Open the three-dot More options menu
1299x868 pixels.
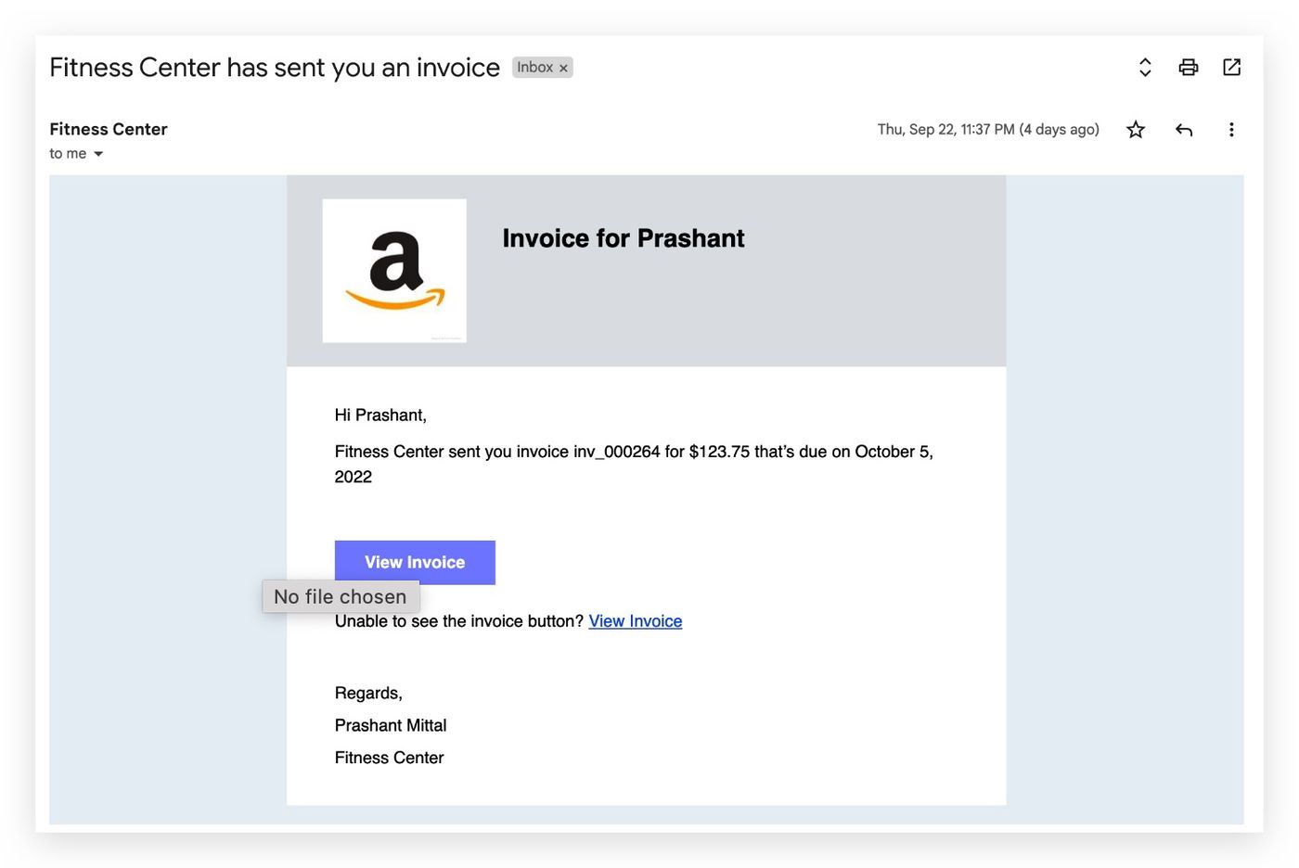coord(1231,130)
